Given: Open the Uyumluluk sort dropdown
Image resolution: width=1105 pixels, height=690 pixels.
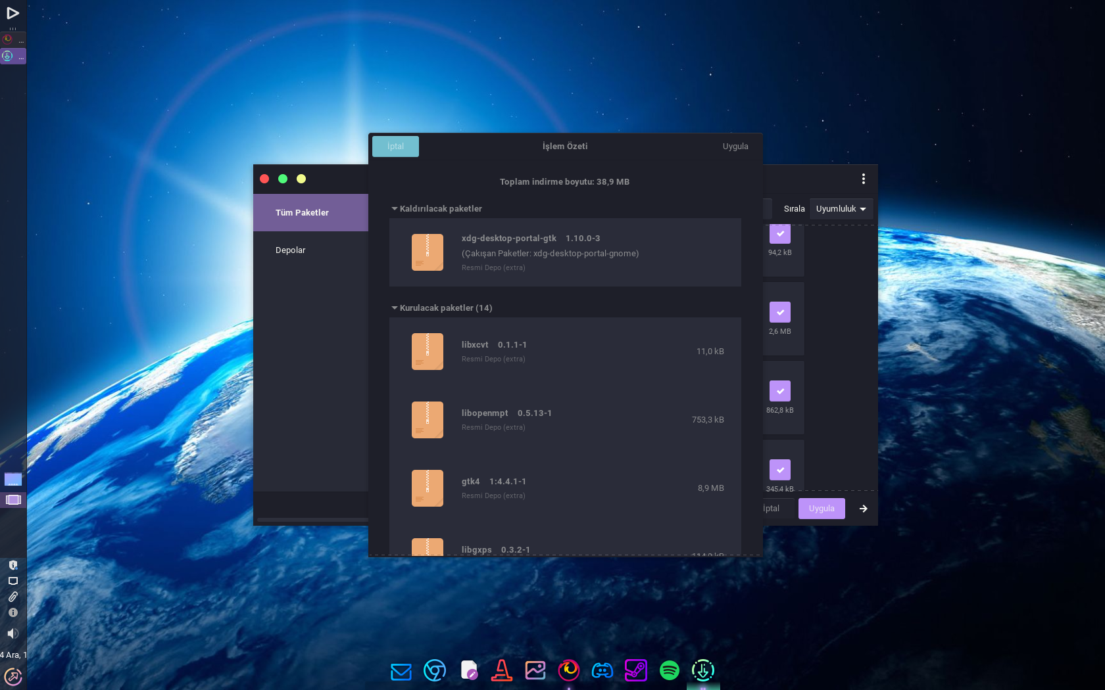Looking at the screenshot, I should pyautogui.click(x=841, y=209).
